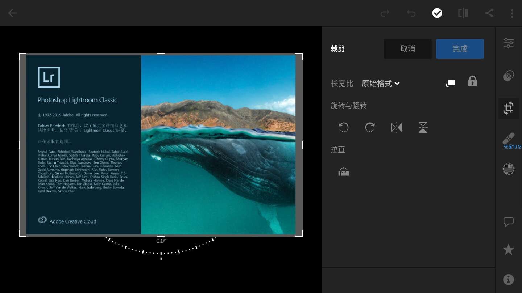
Task: Select the healing bandage tool icon
Action: pyautogui.click(x=509, y=139)
